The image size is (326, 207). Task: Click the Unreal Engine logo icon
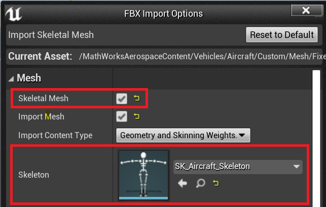point(14,14)
